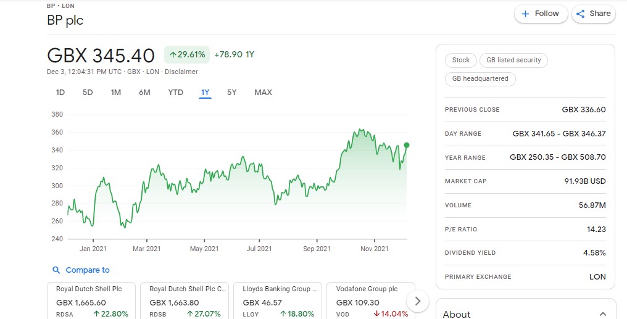Click the Nov 2021 axis label

374,249
